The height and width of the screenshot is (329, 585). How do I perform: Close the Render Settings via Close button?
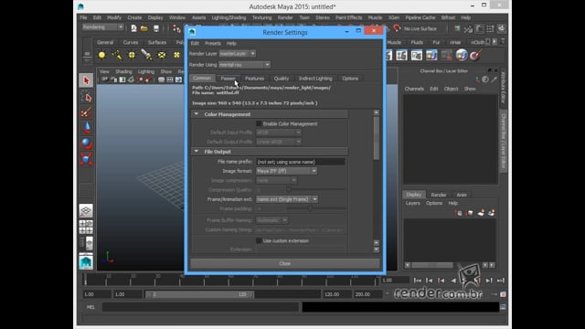pos(284,263)
